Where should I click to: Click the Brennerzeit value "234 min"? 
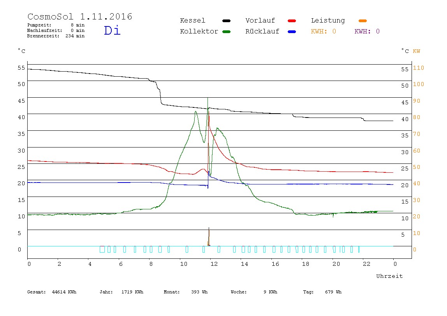[75, 36]
